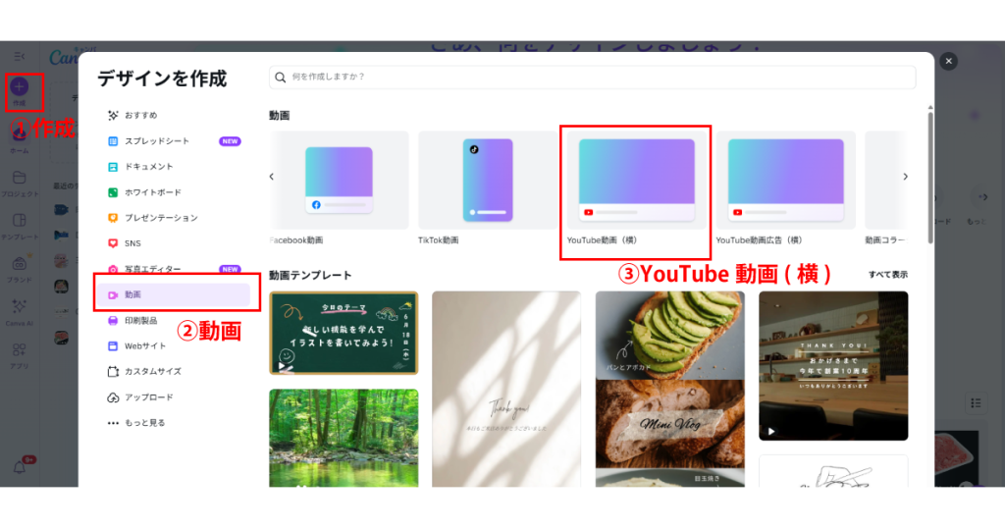Click the list view icon behind dialog
Viewport: 1005px width, 528px height.
(x=976, y=403)
